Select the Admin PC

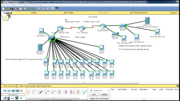coord(102,47)
